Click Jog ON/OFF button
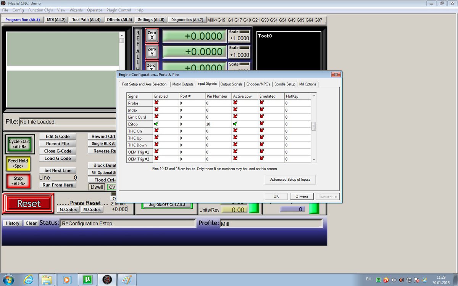Screen dimensions: 458x286 coord(167,205)
